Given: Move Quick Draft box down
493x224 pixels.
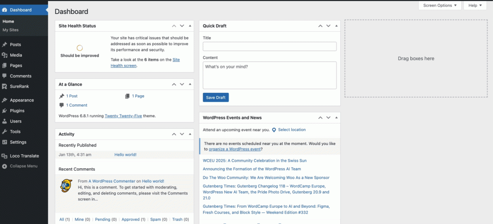Looking at the screenshot, I should (328, 26).
